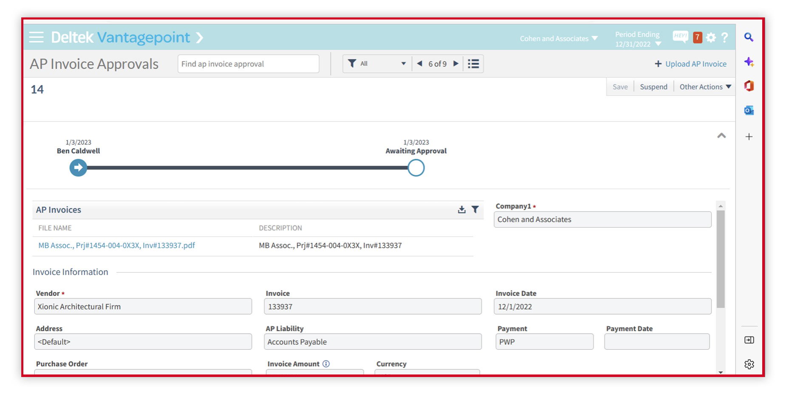Open the help question mark icon

coord(725,37)
